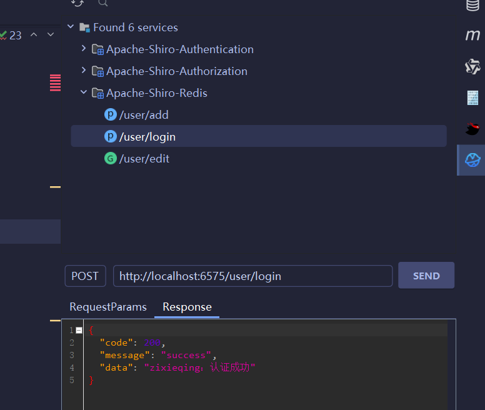Switch to the RequestParams tab
The width and height of the screenshot is (485, 410).
108,307
